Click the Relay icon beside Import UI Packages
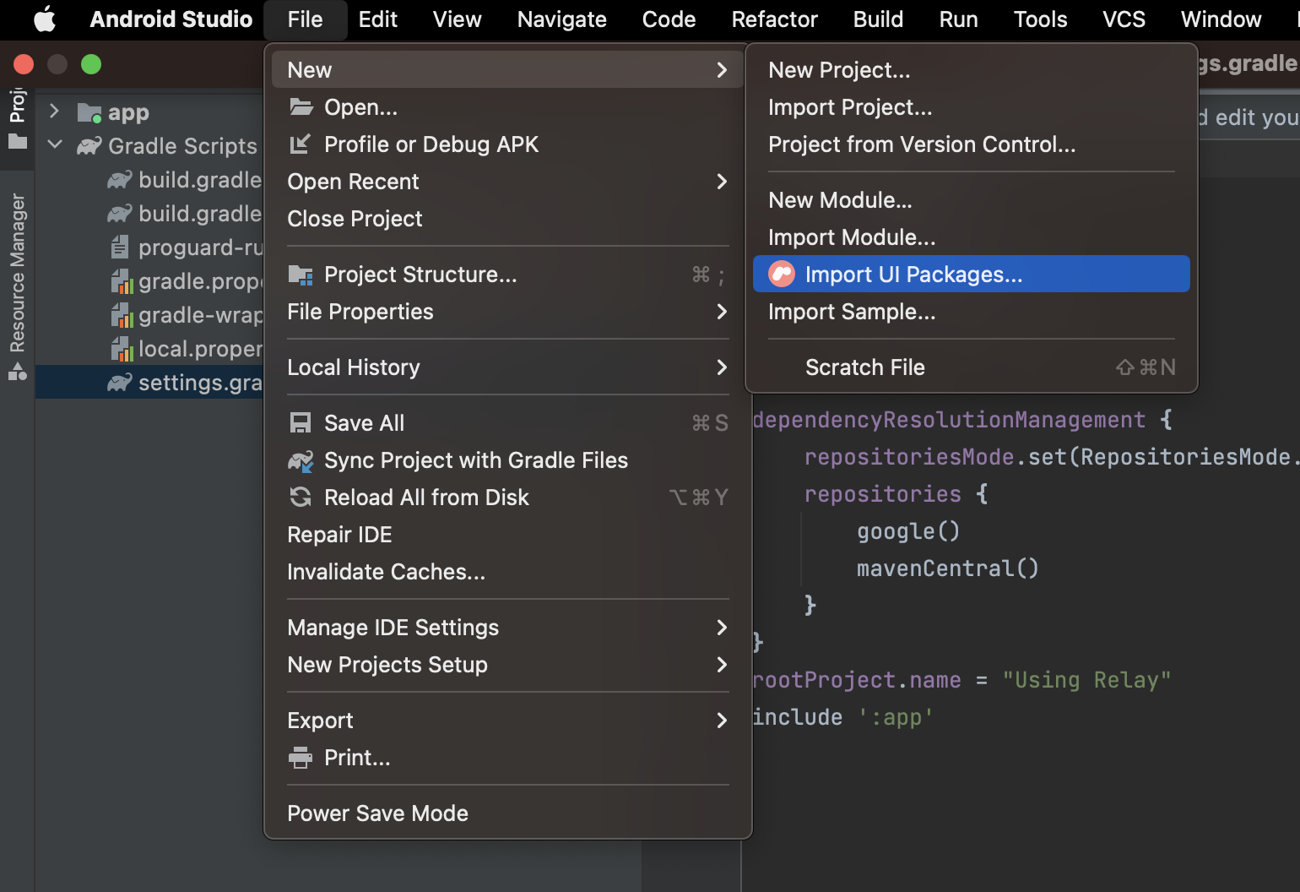This screenshot has height=892, width=1300. (x=782, y=274)
